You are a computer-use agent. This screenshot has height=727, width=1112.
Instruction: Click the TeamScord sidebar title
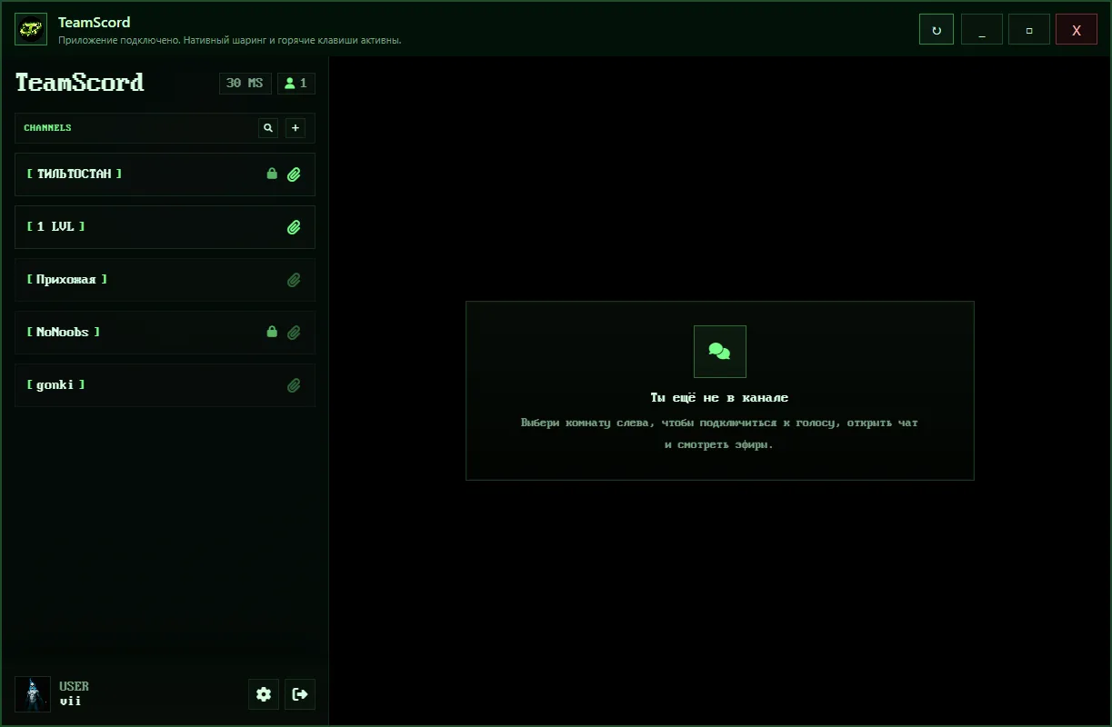(x=80, y=83)
